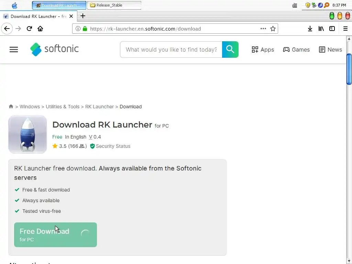352x264 pixels.
Task: Click the 'In English' language label
Action: tap(76, 137)
